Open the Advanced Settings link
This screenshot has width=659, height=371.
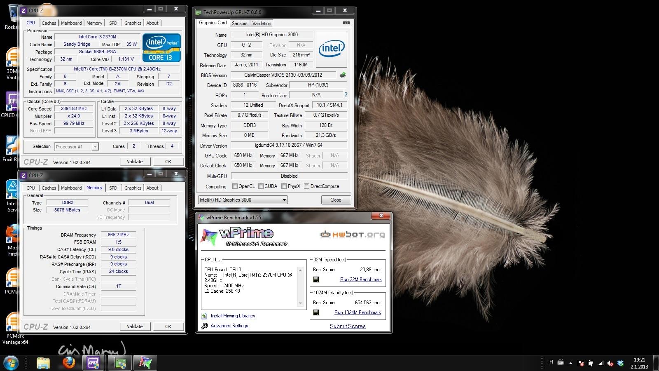(229, 326)
